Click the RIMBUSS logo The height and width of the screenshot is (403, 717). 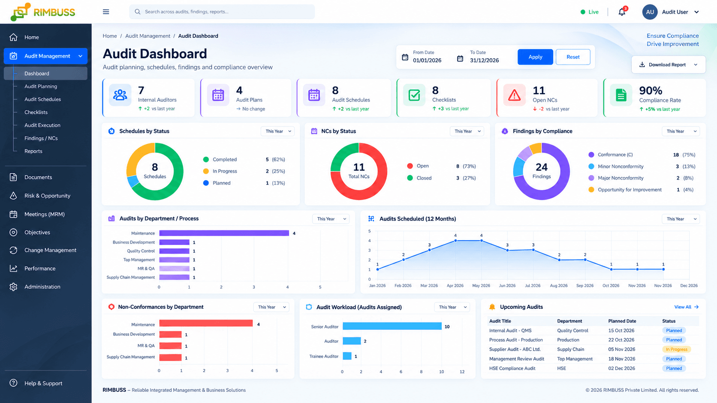tap(43, 12)
